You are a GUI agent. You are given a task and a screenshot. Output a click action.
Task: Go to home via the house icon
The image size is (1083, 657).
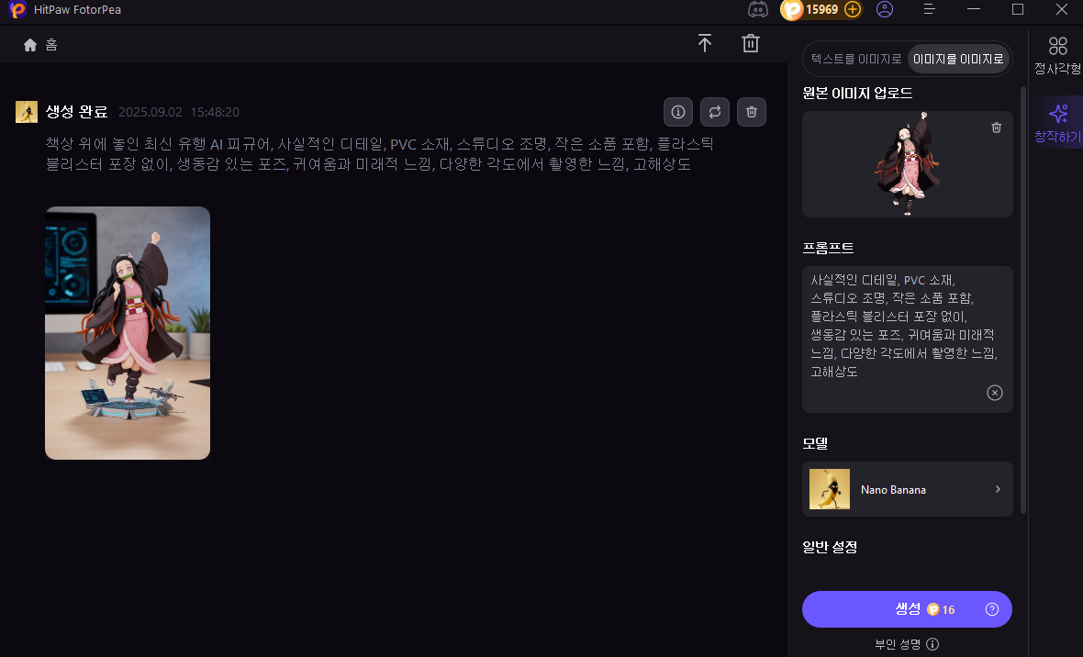point(29,45)
